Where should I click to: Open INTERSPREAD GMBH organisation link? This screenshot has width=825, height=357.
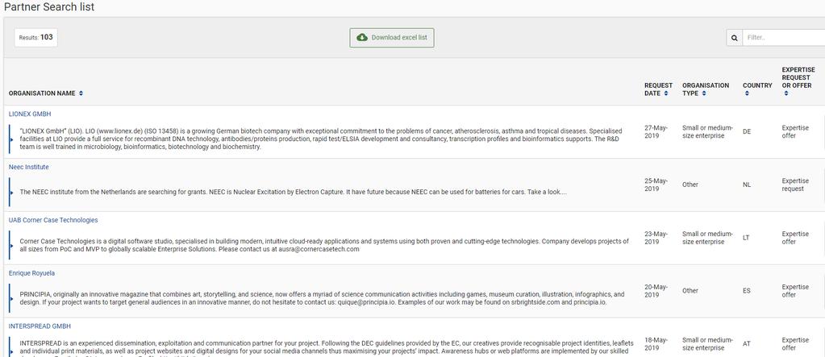coord(40,326)
